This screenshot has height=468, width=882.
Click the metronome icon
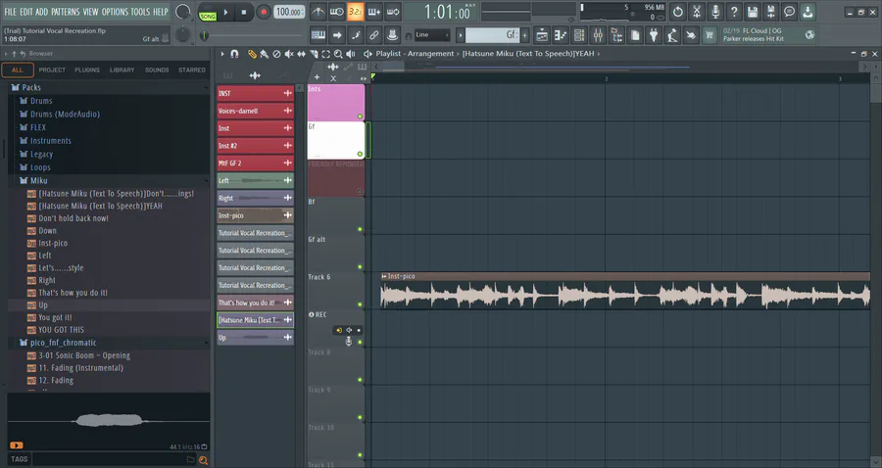click(318, 11)
